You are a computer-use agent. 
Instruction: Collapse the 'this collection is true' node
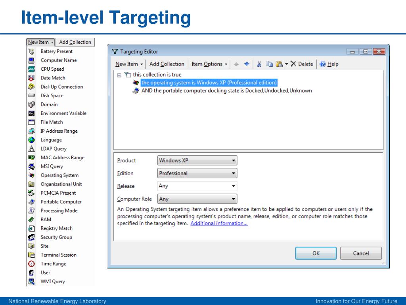[x=119, y=75]
